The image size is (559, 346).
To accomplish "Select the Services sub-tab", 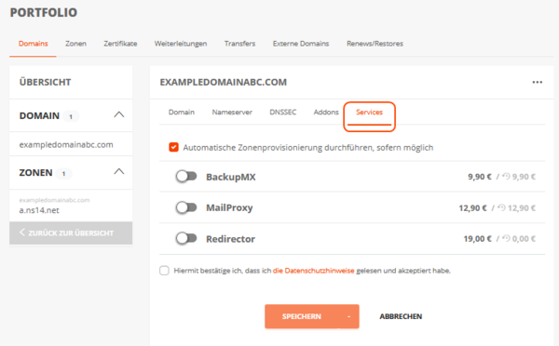I will click(x=369, y=113).
